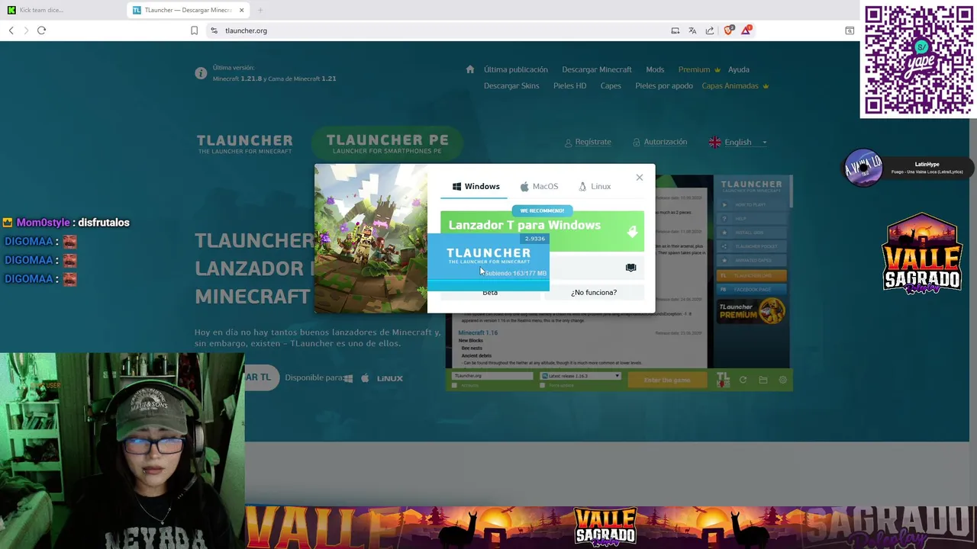Image resolution: width=977 pixels, height=549 pixels.
Task: Open the Pieles por apodo menu item
Action: tap(664, 85)
